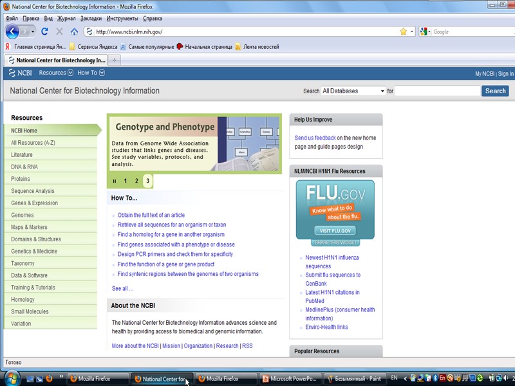Click the VISIT FLU.GOV button
Image resolution: width=515 pixels, height=386 pixels.
point(335,231)
